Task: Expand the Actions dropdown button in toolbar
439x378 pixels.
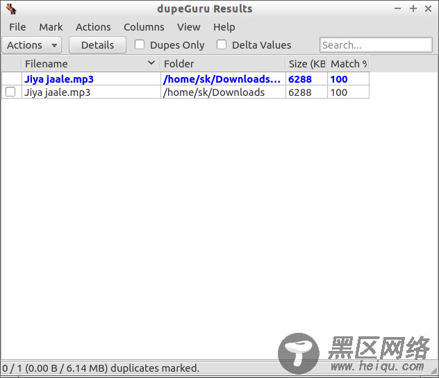Action: (32, 45)
